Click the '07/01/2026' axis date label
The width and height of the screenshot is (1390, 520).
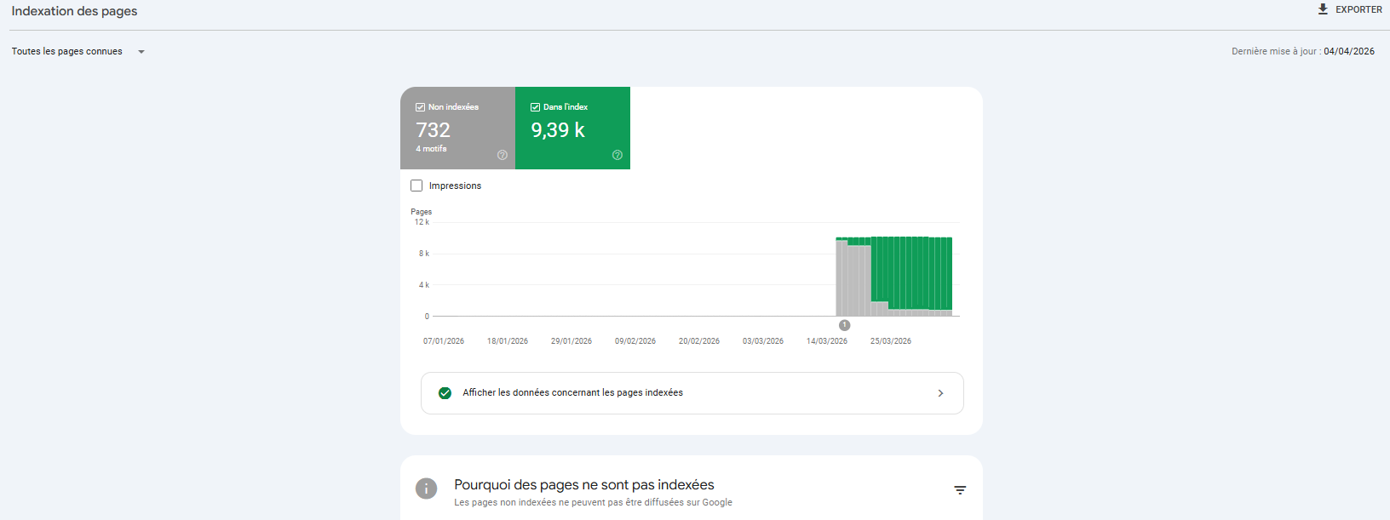(x=444, y=341)
